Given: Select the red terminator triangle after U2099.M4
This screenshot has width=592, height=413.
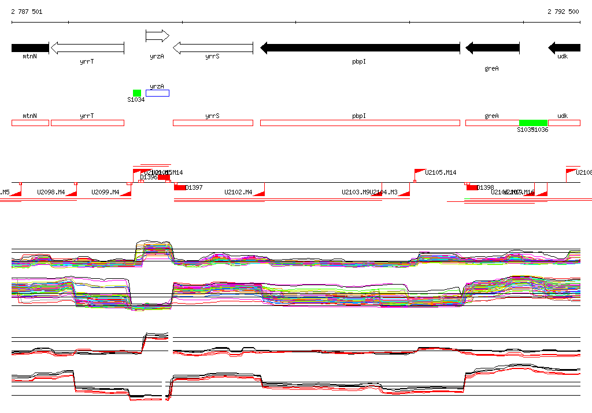Looking at the screenshot, I should (125, 193).
